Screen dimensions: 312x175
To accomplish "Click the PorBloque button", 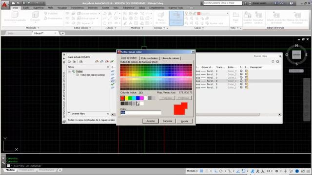I will tap(184, 98).
